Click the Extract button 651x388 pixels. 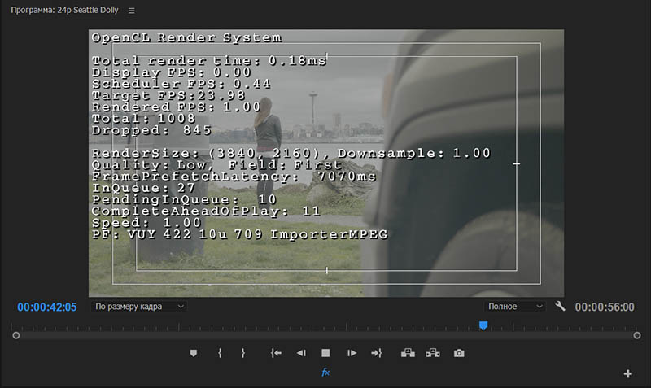433,353
